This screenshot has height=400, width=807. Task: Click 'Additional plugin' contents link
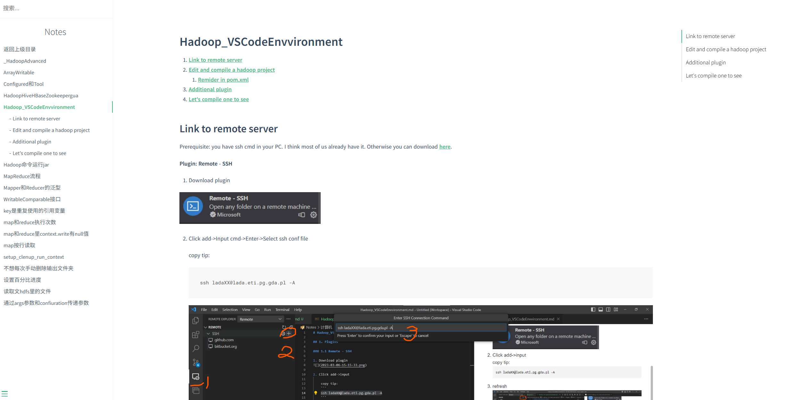coord(210,89)
